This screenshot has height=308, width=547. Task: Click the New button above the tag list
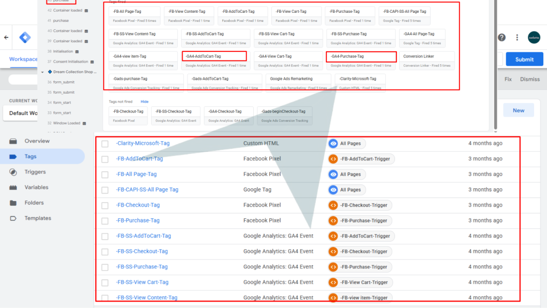point(518,110)
